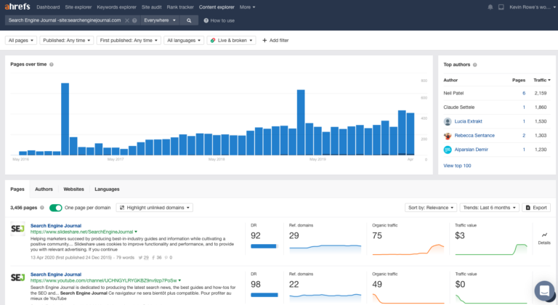Open Alparslan Demir author link
This screenshot has height=305, width=558.
pos(471,150)
